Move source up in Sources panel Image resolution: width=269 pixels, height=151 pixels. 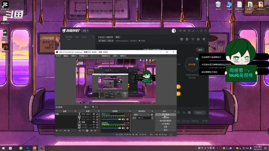tap(91, 131)
